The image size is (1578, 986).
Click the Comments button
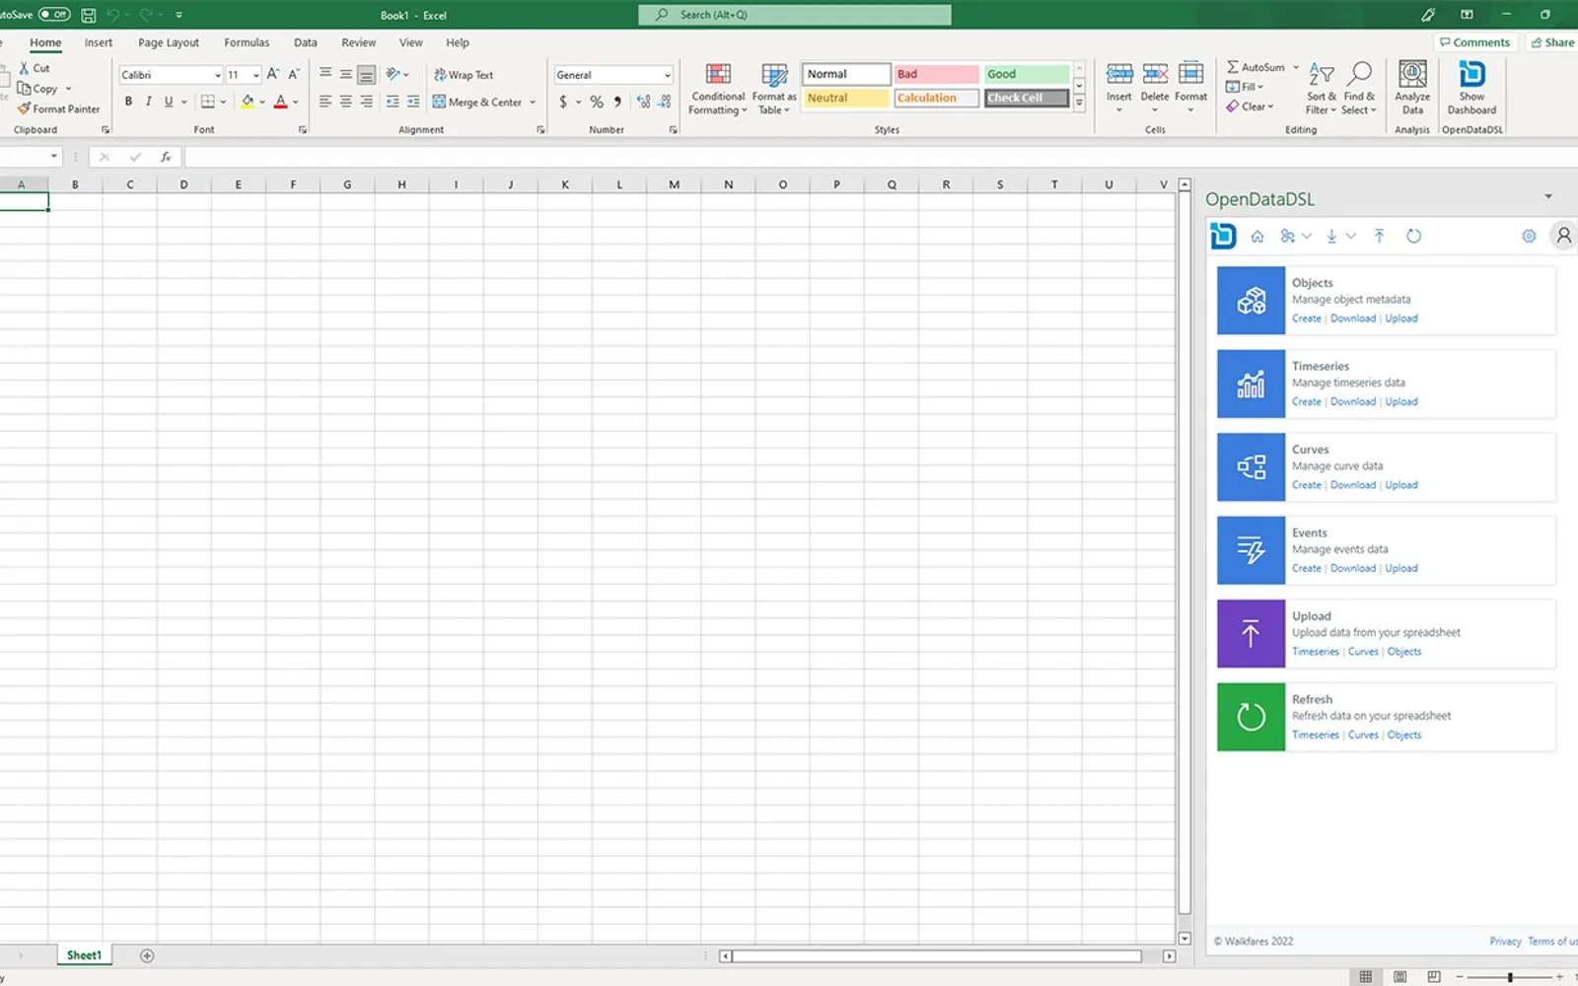click(x=1474, y=42)
